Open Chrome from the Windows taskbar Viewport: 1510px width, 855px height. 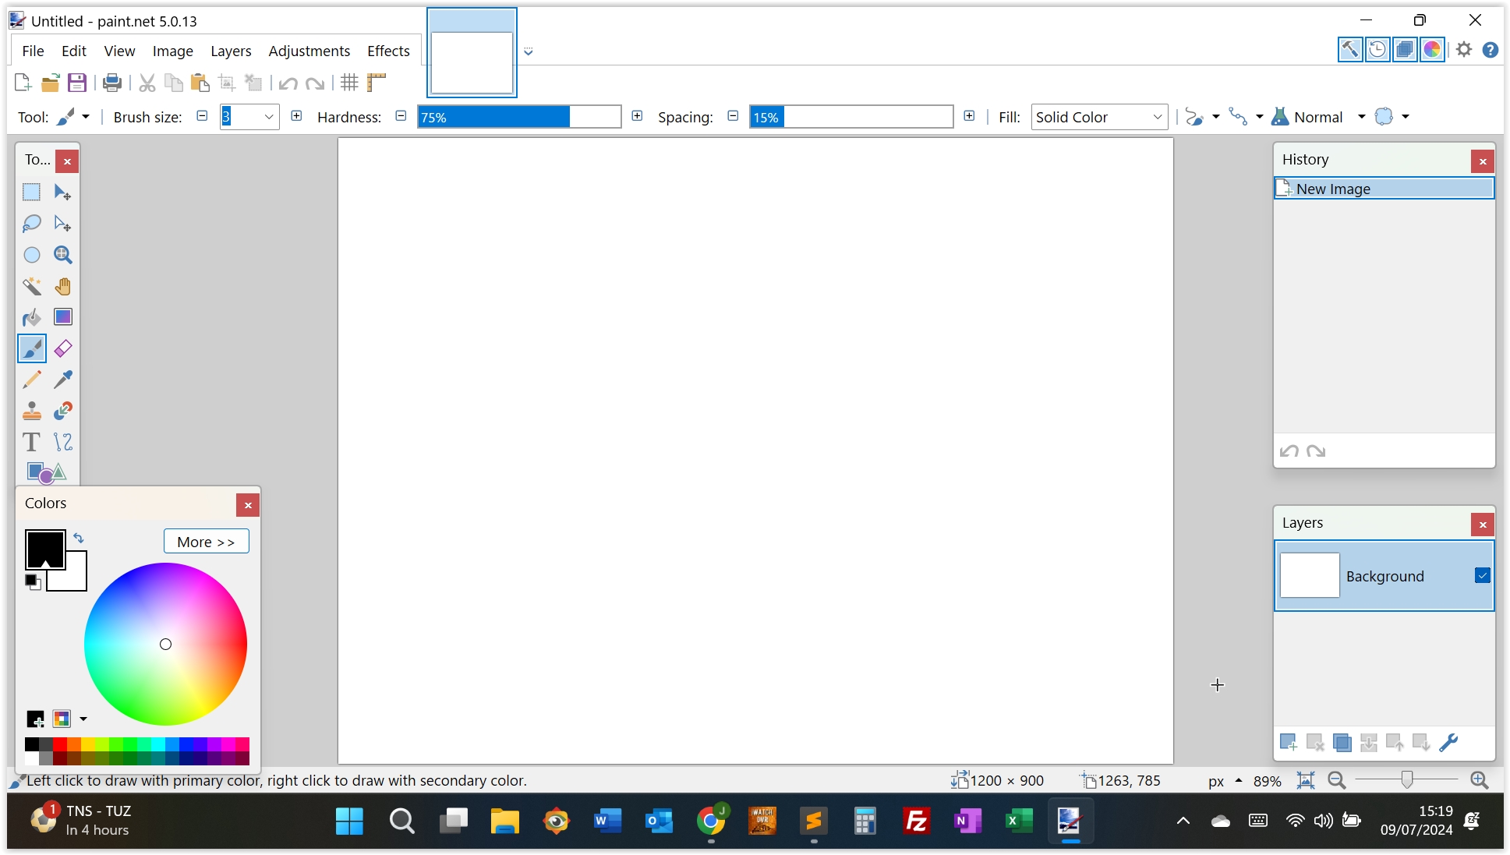710,821
